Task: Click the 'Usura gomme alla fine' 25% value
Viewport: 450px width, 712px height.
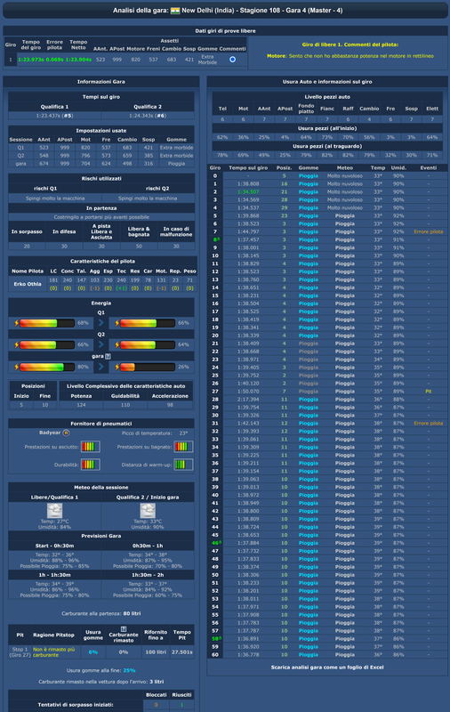Action: tap(129, 670)
